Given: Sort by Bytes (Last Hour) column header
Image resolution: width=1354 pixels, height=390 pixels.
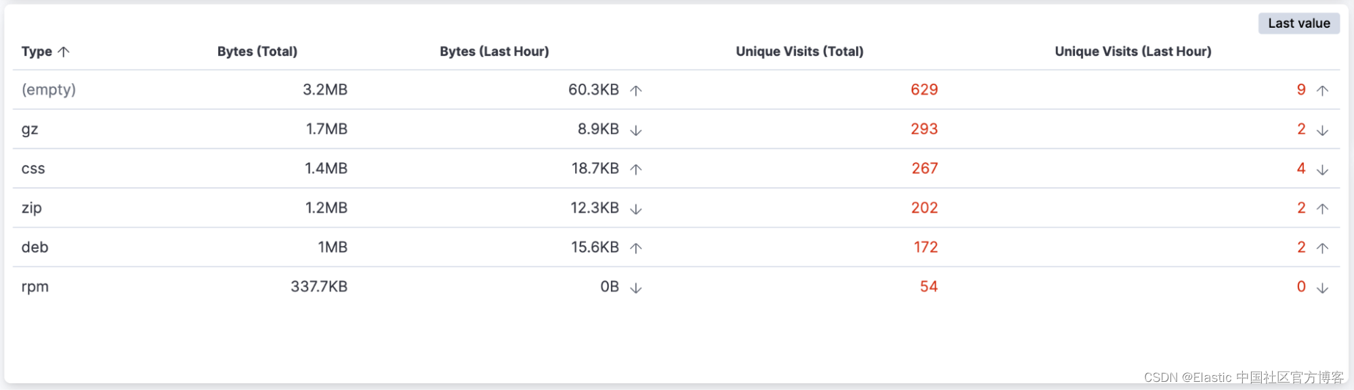Looking at the screenshot, I should click(494, 51).
